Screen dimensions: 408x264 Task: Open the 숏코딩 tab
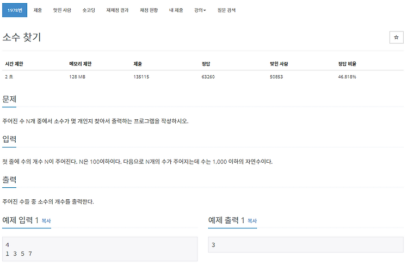click(x=89, y=10)
